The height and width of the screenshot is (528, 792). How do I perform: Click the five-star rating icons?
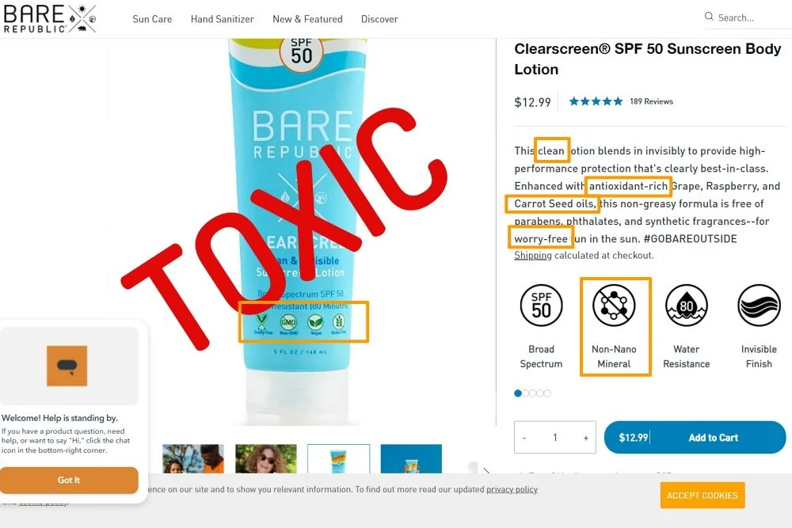pos(596,101)
